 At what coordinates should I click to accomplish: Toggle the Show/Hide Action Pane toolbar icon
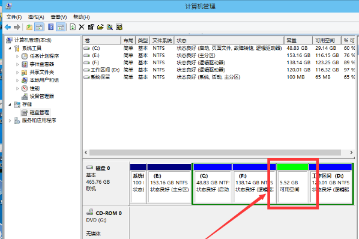61,27
